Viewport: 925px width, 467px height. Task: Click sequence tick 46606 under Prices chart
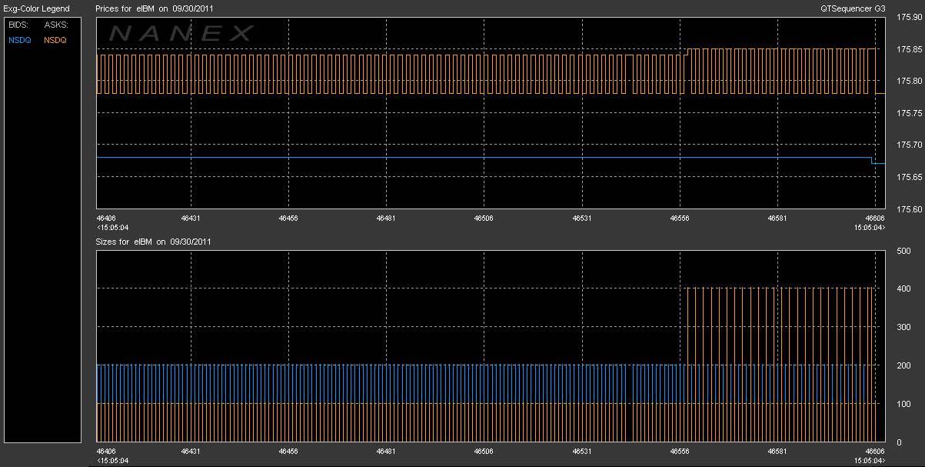point(875,218)
